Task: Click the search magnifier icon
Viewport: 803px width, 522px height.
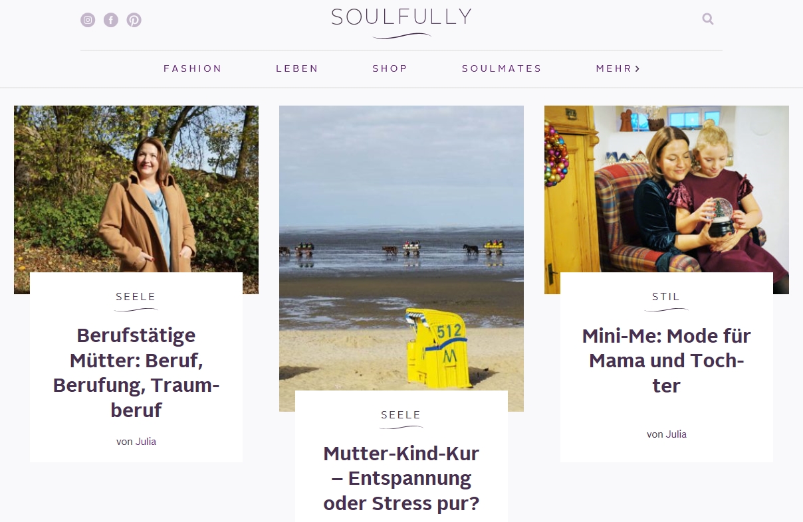Action: click(708, 19)
